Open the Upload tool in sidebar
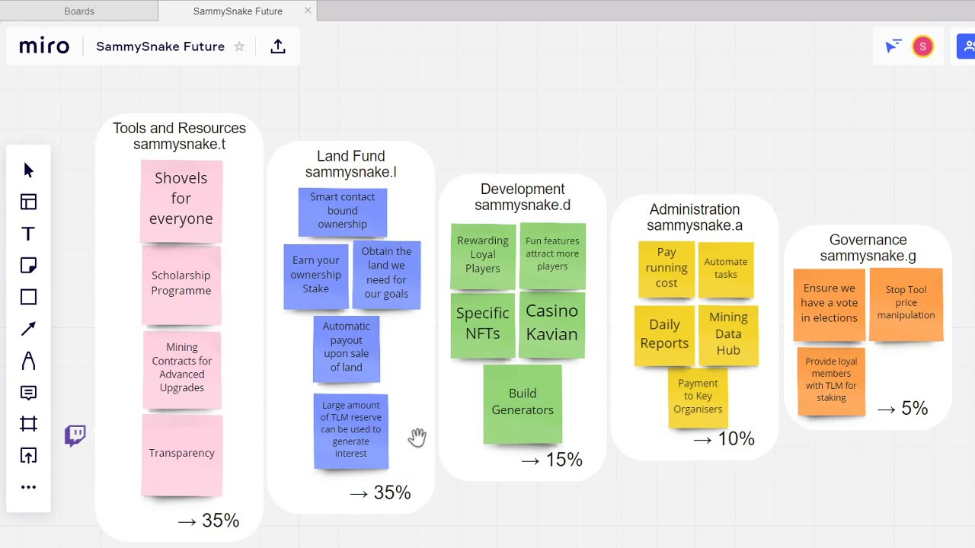 tap(28, 456)
